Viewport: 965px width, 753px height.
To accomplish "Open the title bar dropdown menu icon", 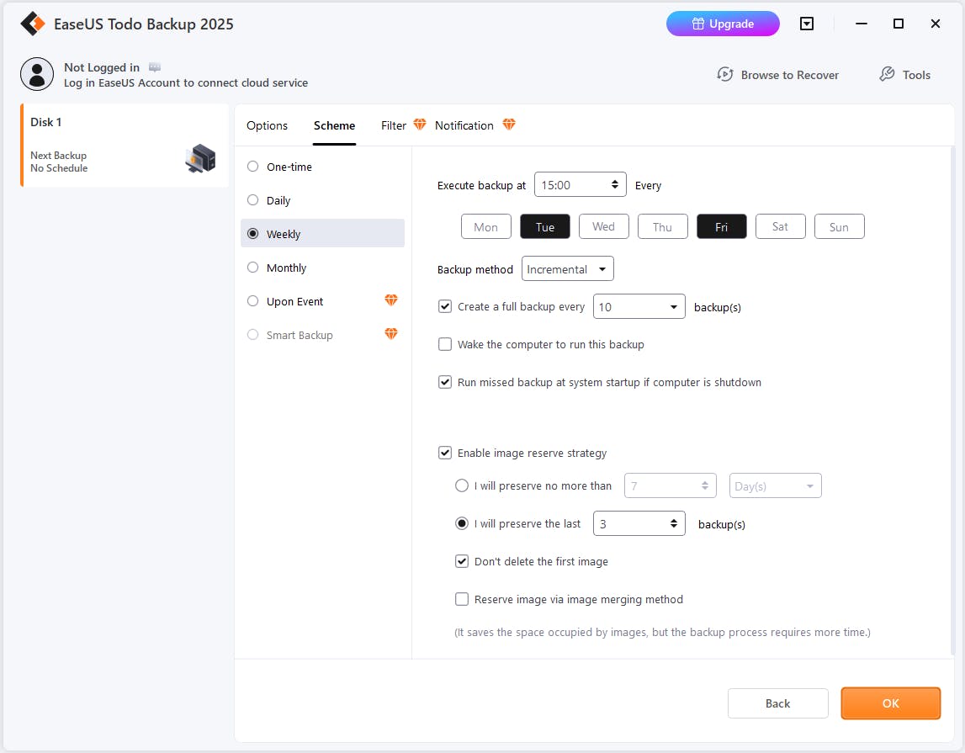I will [806, 24].
